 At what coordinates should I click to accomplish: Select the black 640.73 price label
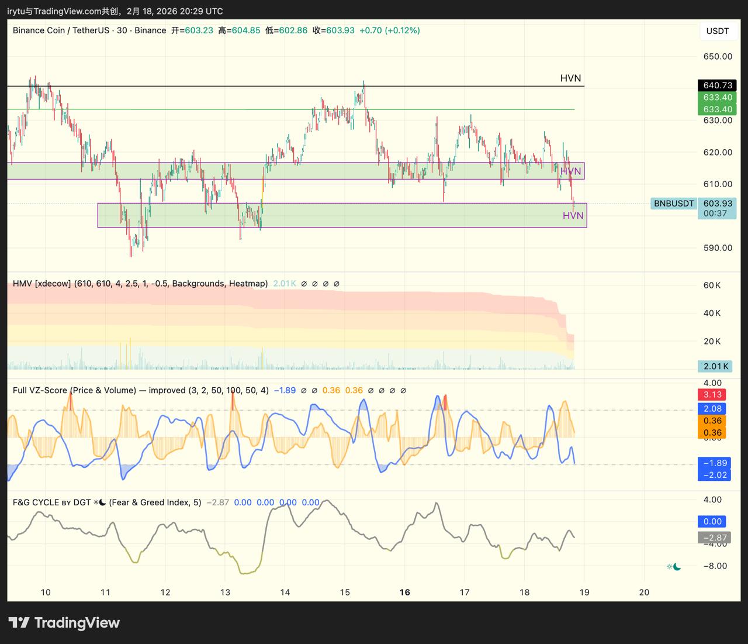coord(717,85)
